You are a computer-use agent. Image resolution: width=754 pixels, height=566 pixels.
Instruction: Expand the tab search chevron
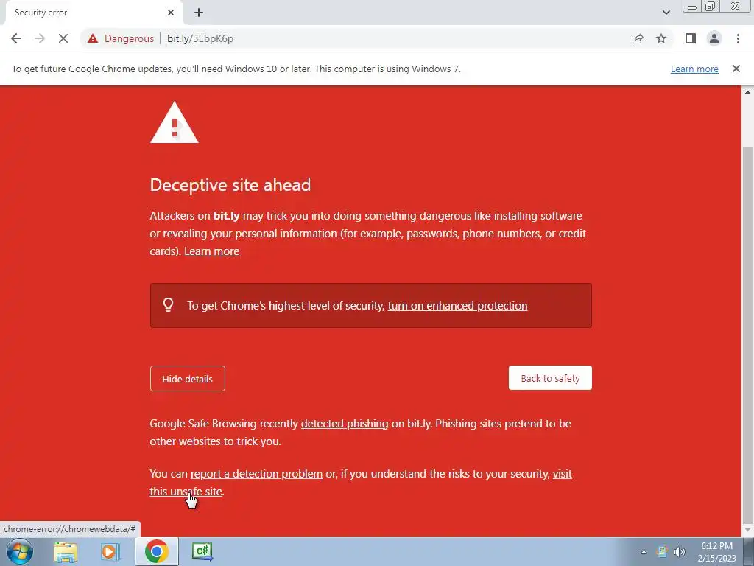tap(666, 13)
